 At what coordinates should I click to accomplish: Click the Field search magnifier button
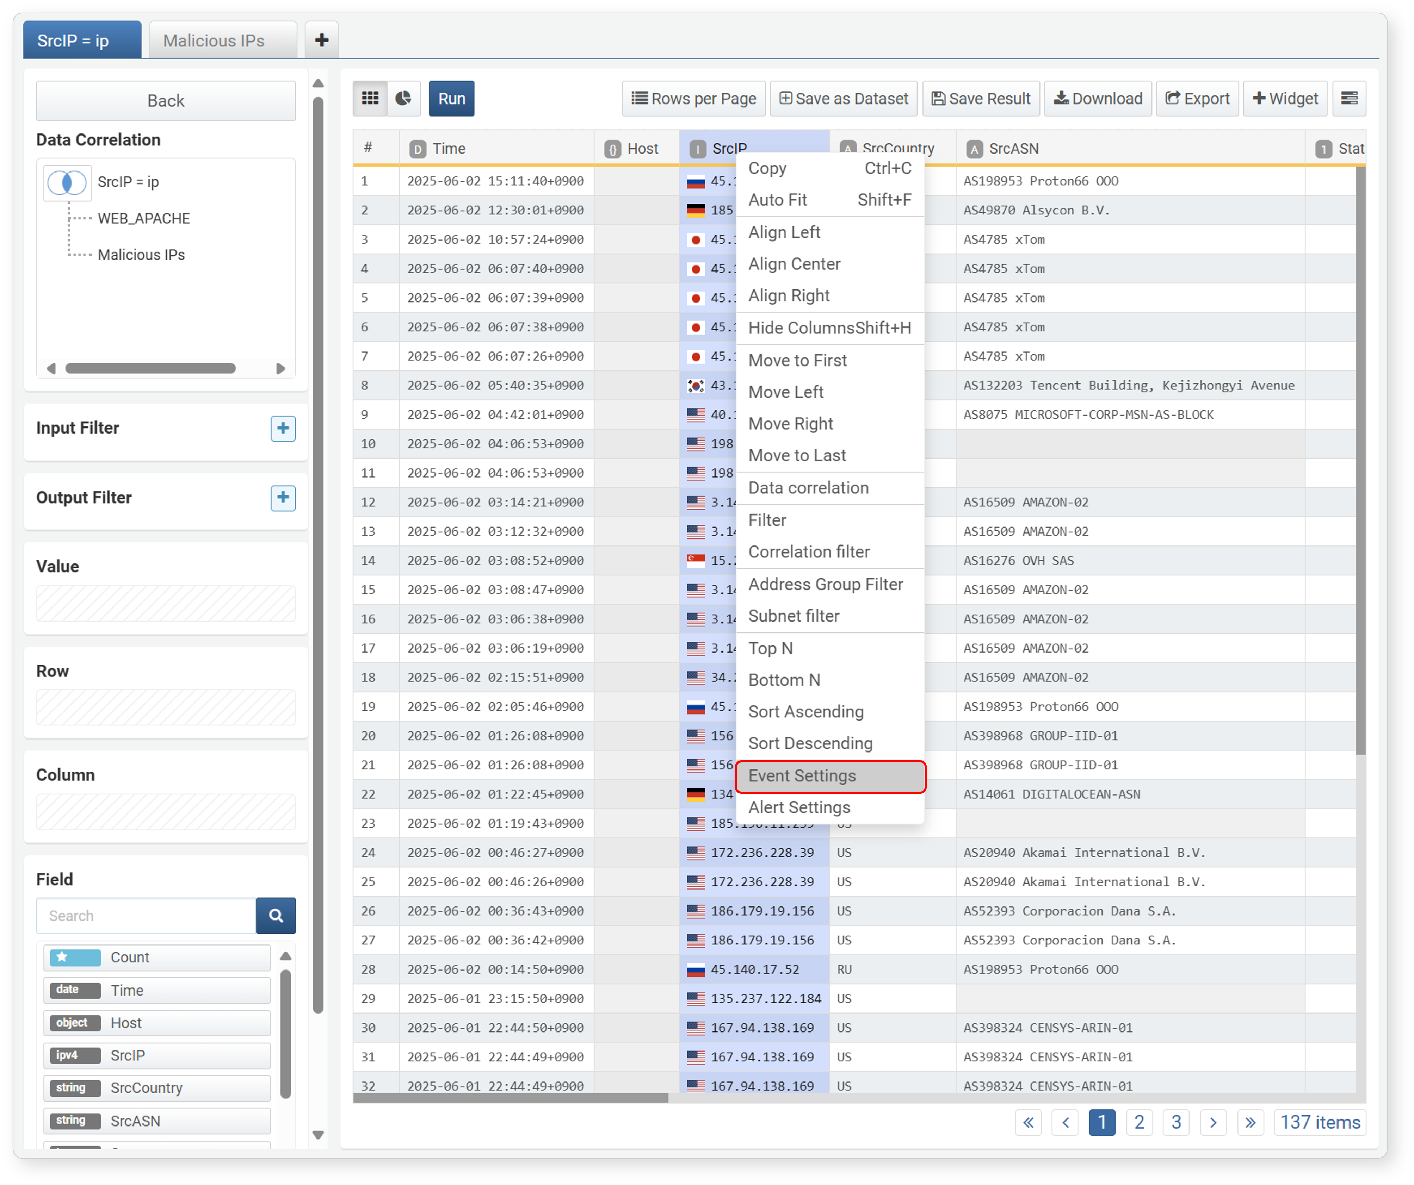(276, 915)
